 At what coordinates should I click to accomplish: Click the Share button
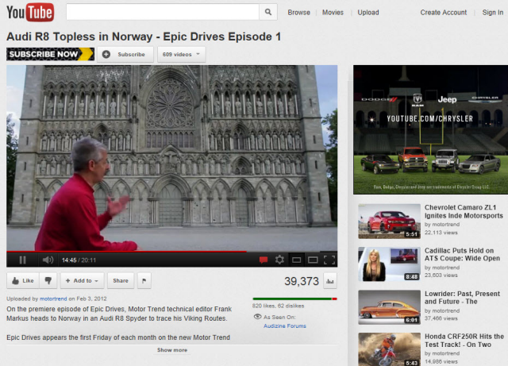point(120,280)
